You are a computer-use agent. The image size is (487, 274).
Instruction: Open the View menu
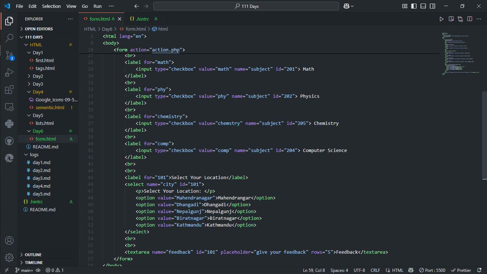71,6
